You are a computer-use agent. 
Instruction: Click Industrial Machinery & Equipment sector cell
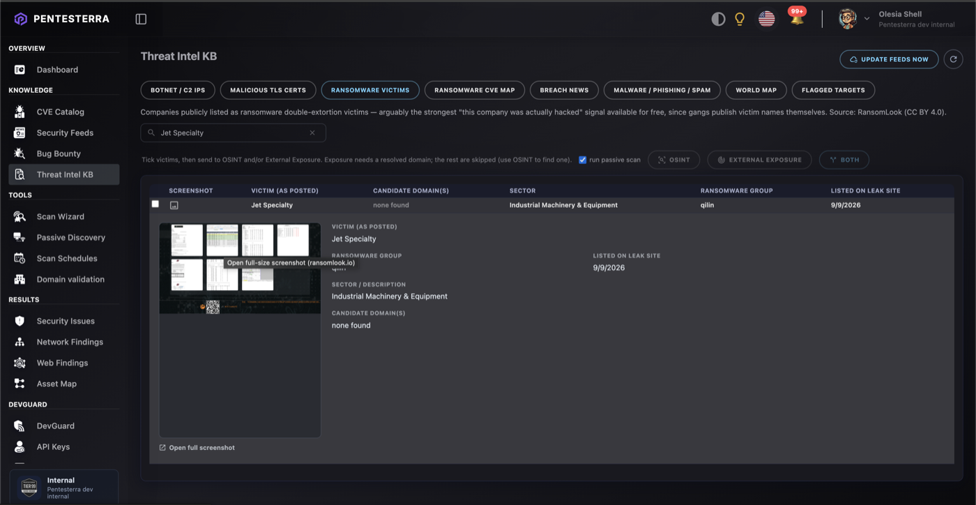tap(563, 205)
